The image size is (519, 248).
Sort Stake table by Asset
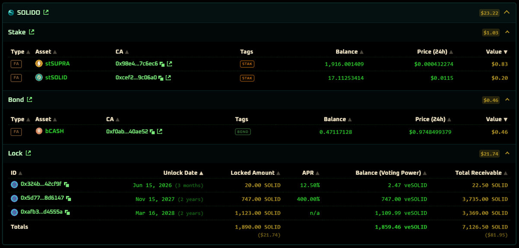coord(46,52)
